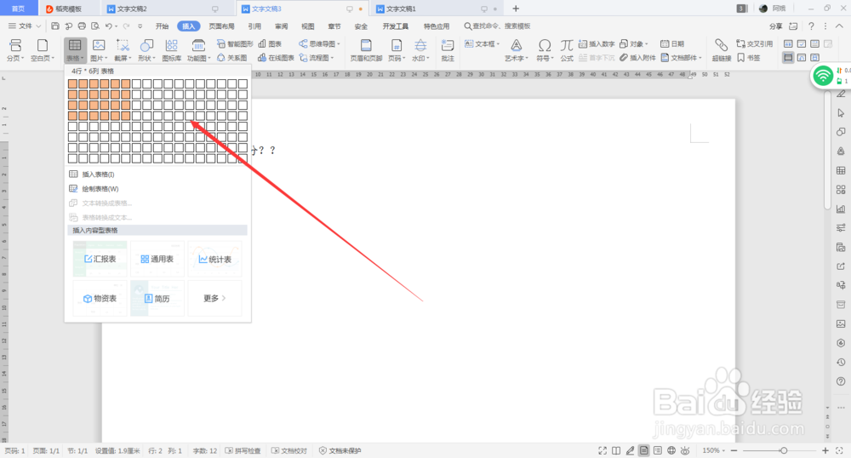Open 页眉和页脚 header and footer

pos(366,50)
